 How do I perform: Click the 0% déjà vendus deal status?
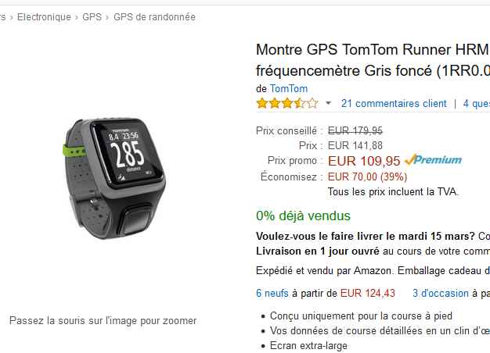(x=303, y=216)
